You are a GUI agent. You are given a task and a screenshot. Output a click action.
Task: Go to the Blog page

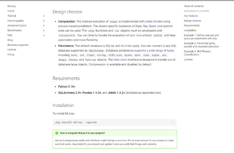[x=10, y=40]
